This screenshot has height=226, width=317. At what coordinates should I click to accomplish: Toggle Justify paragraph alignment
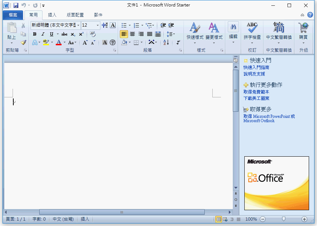[149, 34]
